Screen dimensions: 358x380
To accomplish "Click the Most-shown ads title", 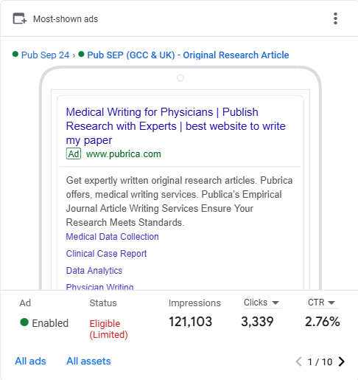I will [x=66, y=19].
